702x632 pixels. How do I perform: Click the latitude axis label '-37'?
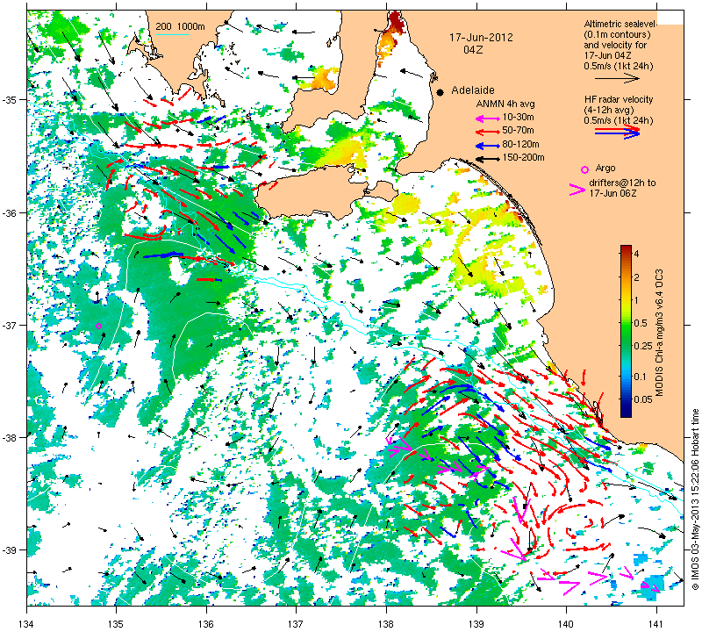point(9,325)
